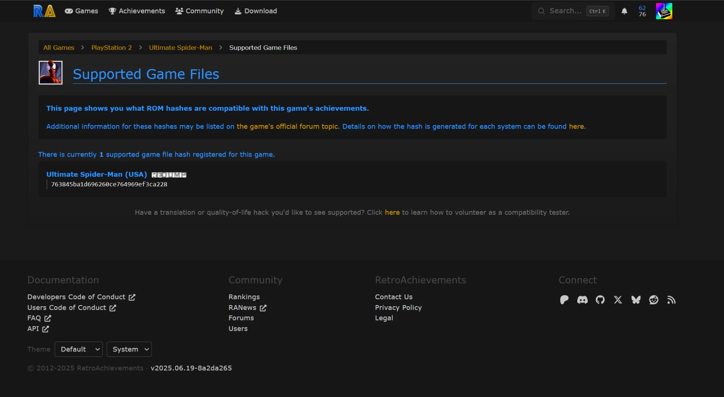Open the Games menu

[x=81, y=11]
